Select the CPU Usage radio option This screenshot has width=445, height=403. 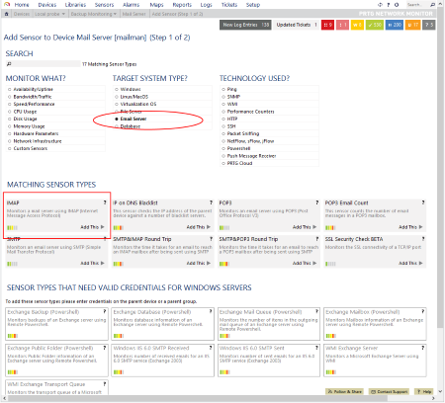(x=10, y=112)
